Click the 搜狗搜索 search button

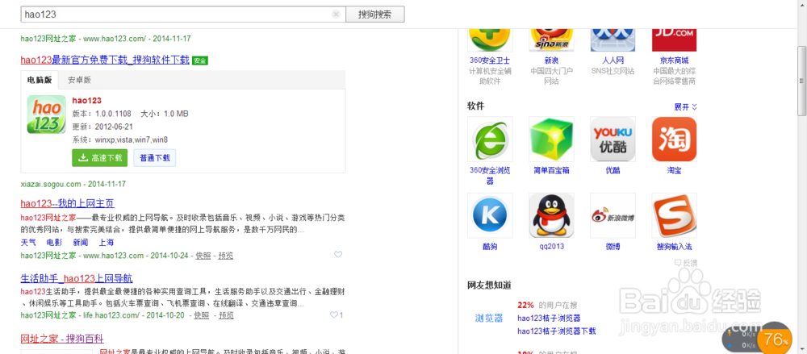[374, 15]
